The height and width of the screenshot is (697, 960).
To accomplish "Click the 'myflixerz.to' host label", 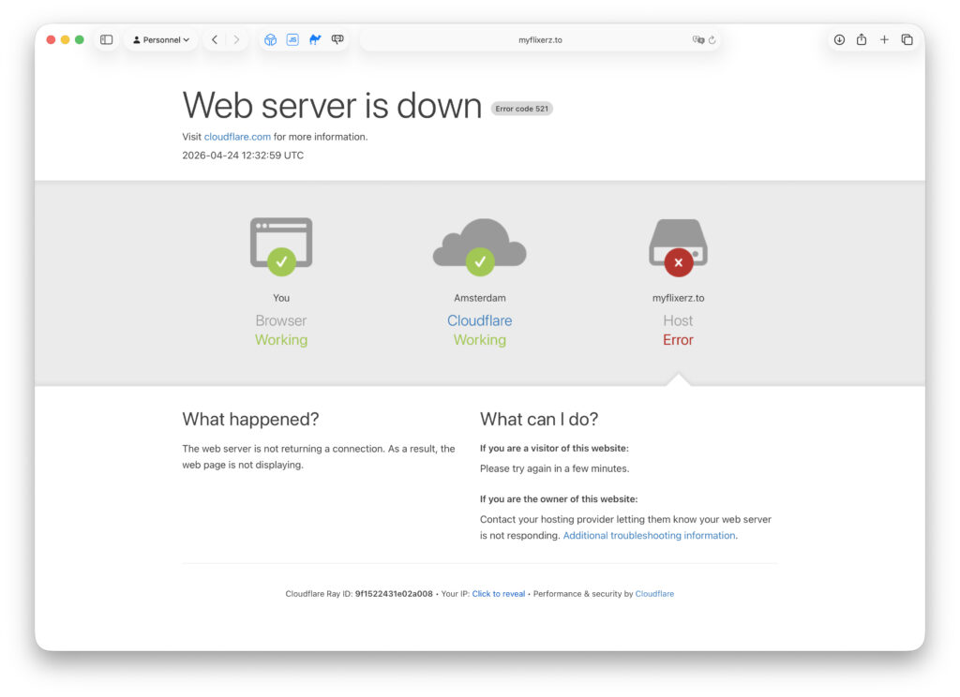I will click(x=678, y=298).
